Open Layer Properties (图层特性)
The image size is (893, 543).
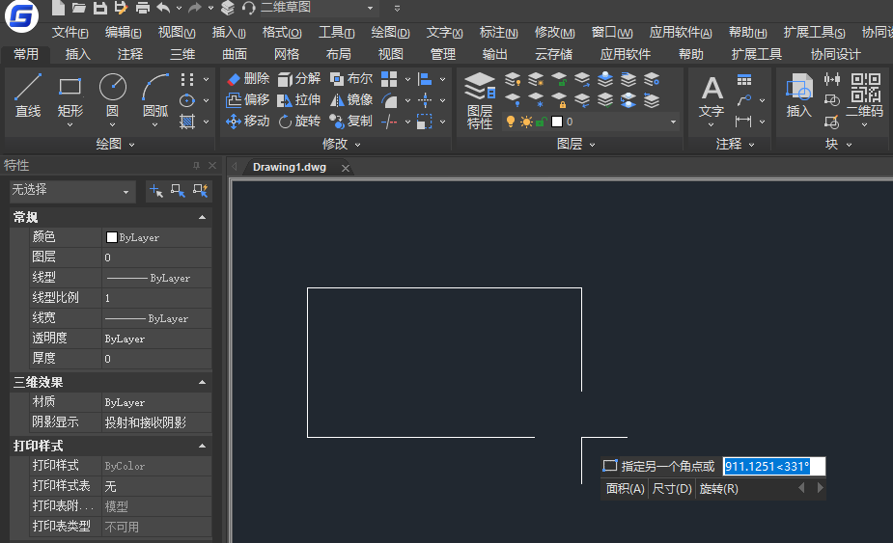click(x=480, y=100)
